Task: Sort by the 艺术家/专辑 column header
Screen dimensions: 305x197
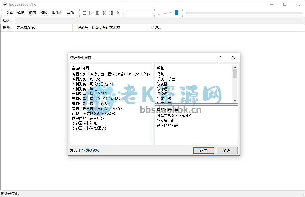Action: (x=44, y=28)
